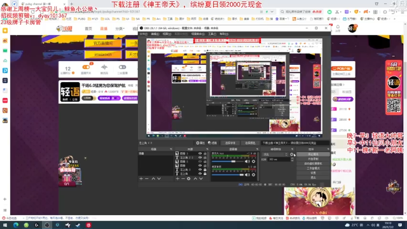Click 开始录制 start recording button
Image resolution: width=407 pixels, height=229 pixels.
[x=313, y=159]
